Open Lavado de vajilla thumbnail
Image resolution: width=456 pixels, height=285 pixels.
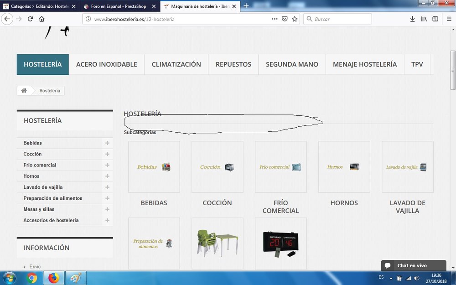click(x=407, y=167)
